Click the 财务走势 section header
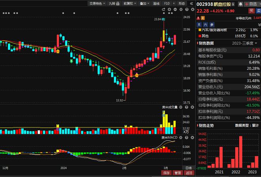The image size is (261, 177). (206, 126)
